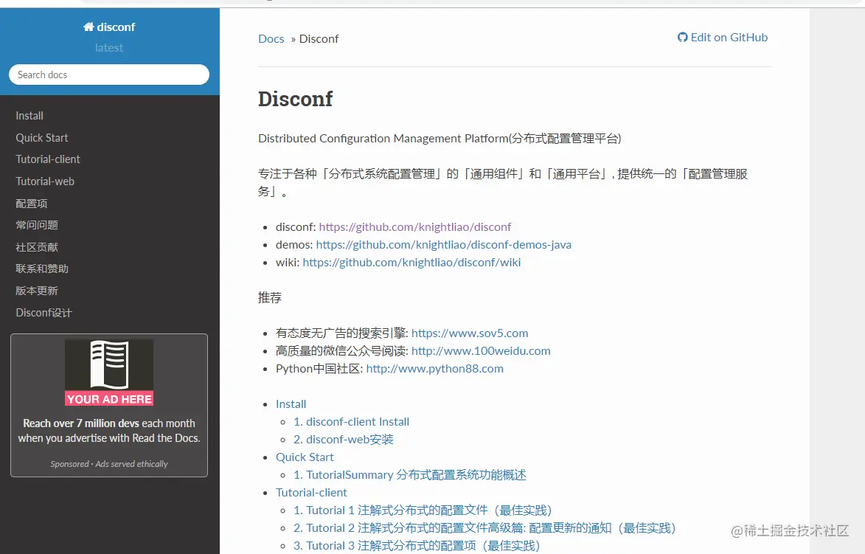Visit the www.sov5.com link
Image resolution: width=865 pixels, height=554 pixels.
[x=470, y=333]
